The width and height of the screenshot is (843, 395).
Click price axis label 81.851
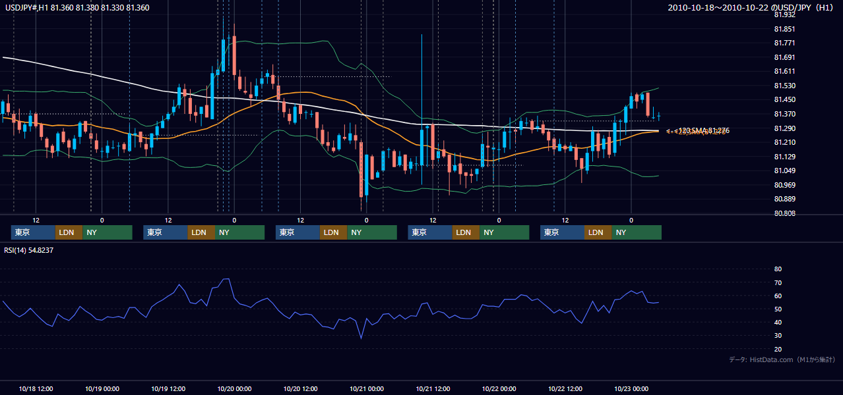(785, 29)
